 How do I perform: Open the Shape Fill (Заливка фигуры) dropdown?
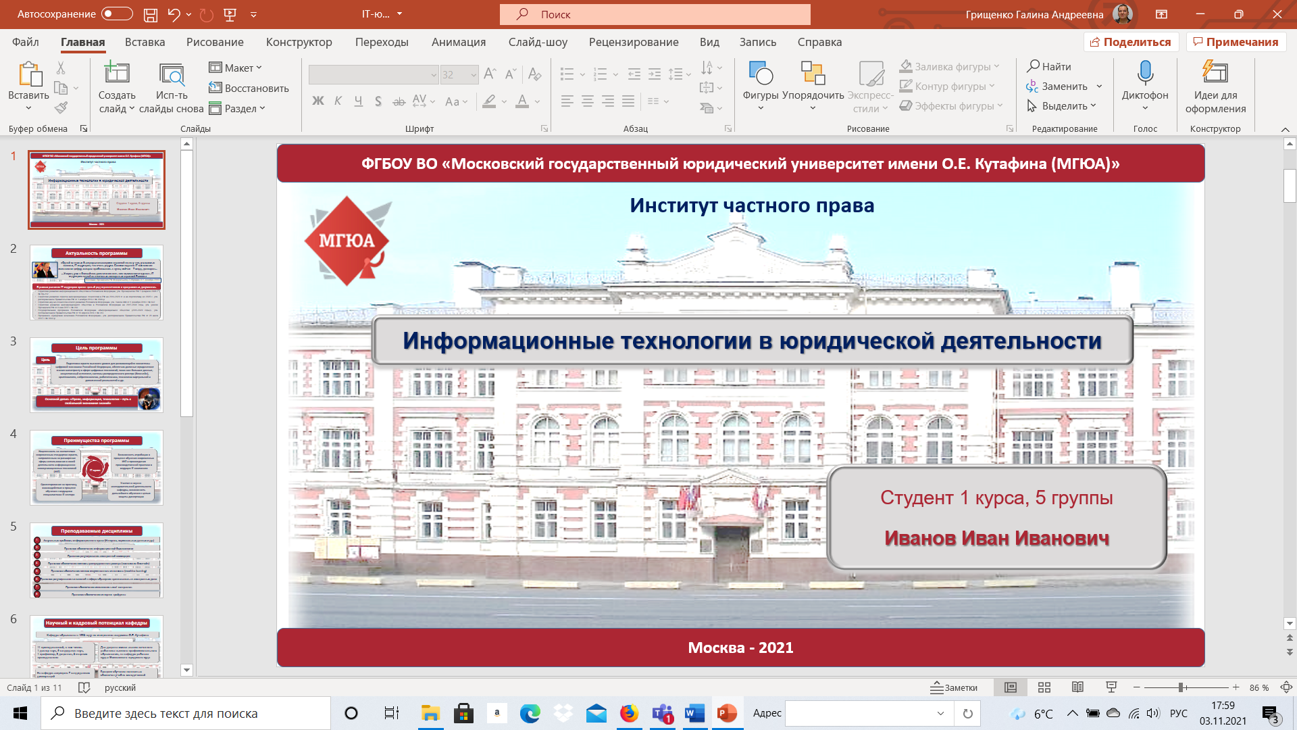(x=949, y=66)
